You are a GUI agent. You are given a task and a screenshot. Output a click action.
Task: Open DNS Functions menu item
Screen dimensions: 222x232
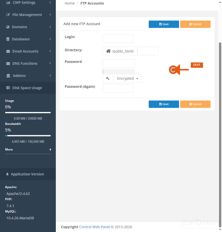click(28, 63)
